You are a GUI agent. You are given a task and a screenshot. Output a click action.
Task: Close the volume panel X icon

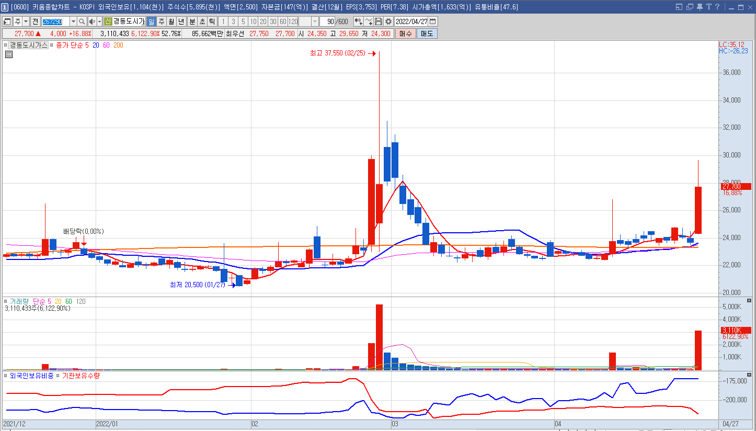749,301
